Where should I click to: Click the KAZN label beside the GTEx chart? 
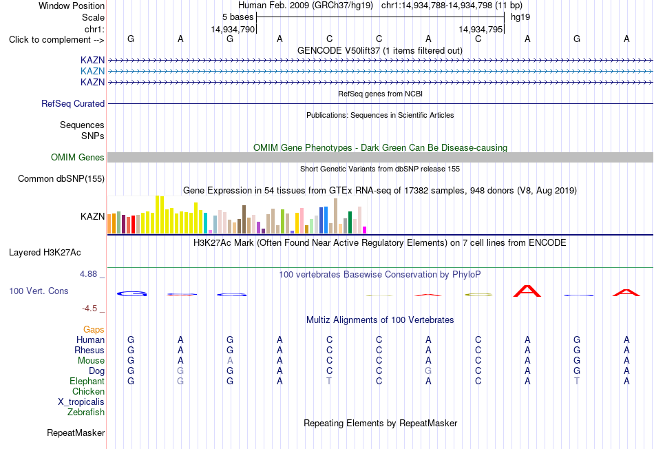(x=93, y=216)
